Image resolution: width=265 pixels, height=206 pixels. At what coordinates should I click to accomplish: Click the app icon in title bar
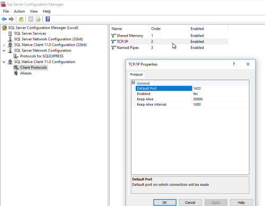(3, 4)
